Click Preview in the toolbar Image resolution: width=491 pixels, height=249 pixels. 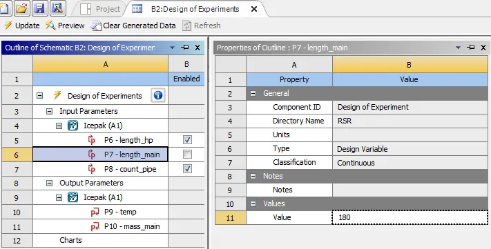click(x=65, y=26)
